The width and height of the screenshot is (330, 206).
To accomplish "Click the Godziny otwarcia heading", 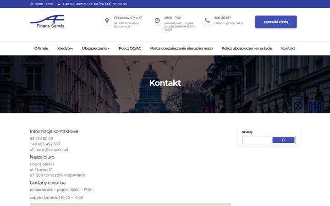I will (x=48, y=183).
